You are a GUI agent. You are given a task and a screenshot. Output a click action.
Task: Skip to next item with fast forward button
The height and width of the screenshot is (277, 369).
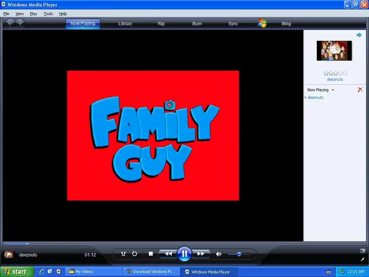(201, 254)
